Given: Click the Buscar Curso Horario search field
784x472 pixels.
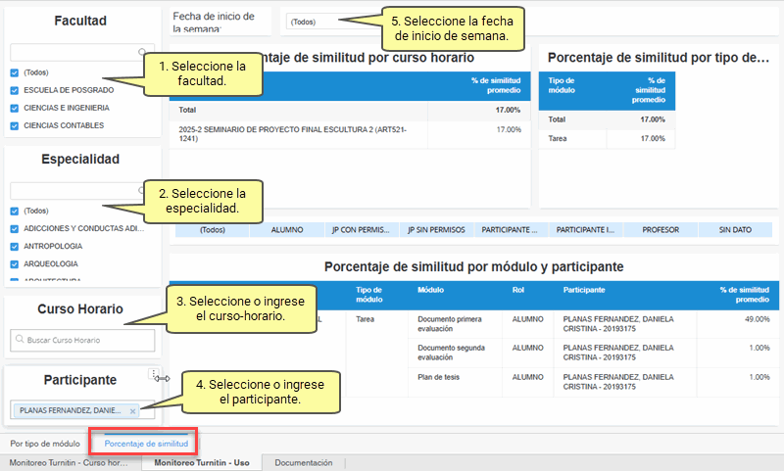Looking at the screenshot, I should tap(86, 340).
